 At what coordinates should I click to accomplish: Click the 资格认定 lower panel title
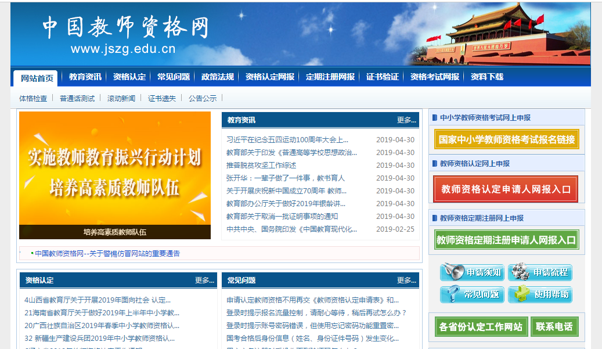(x=39, y=280)
